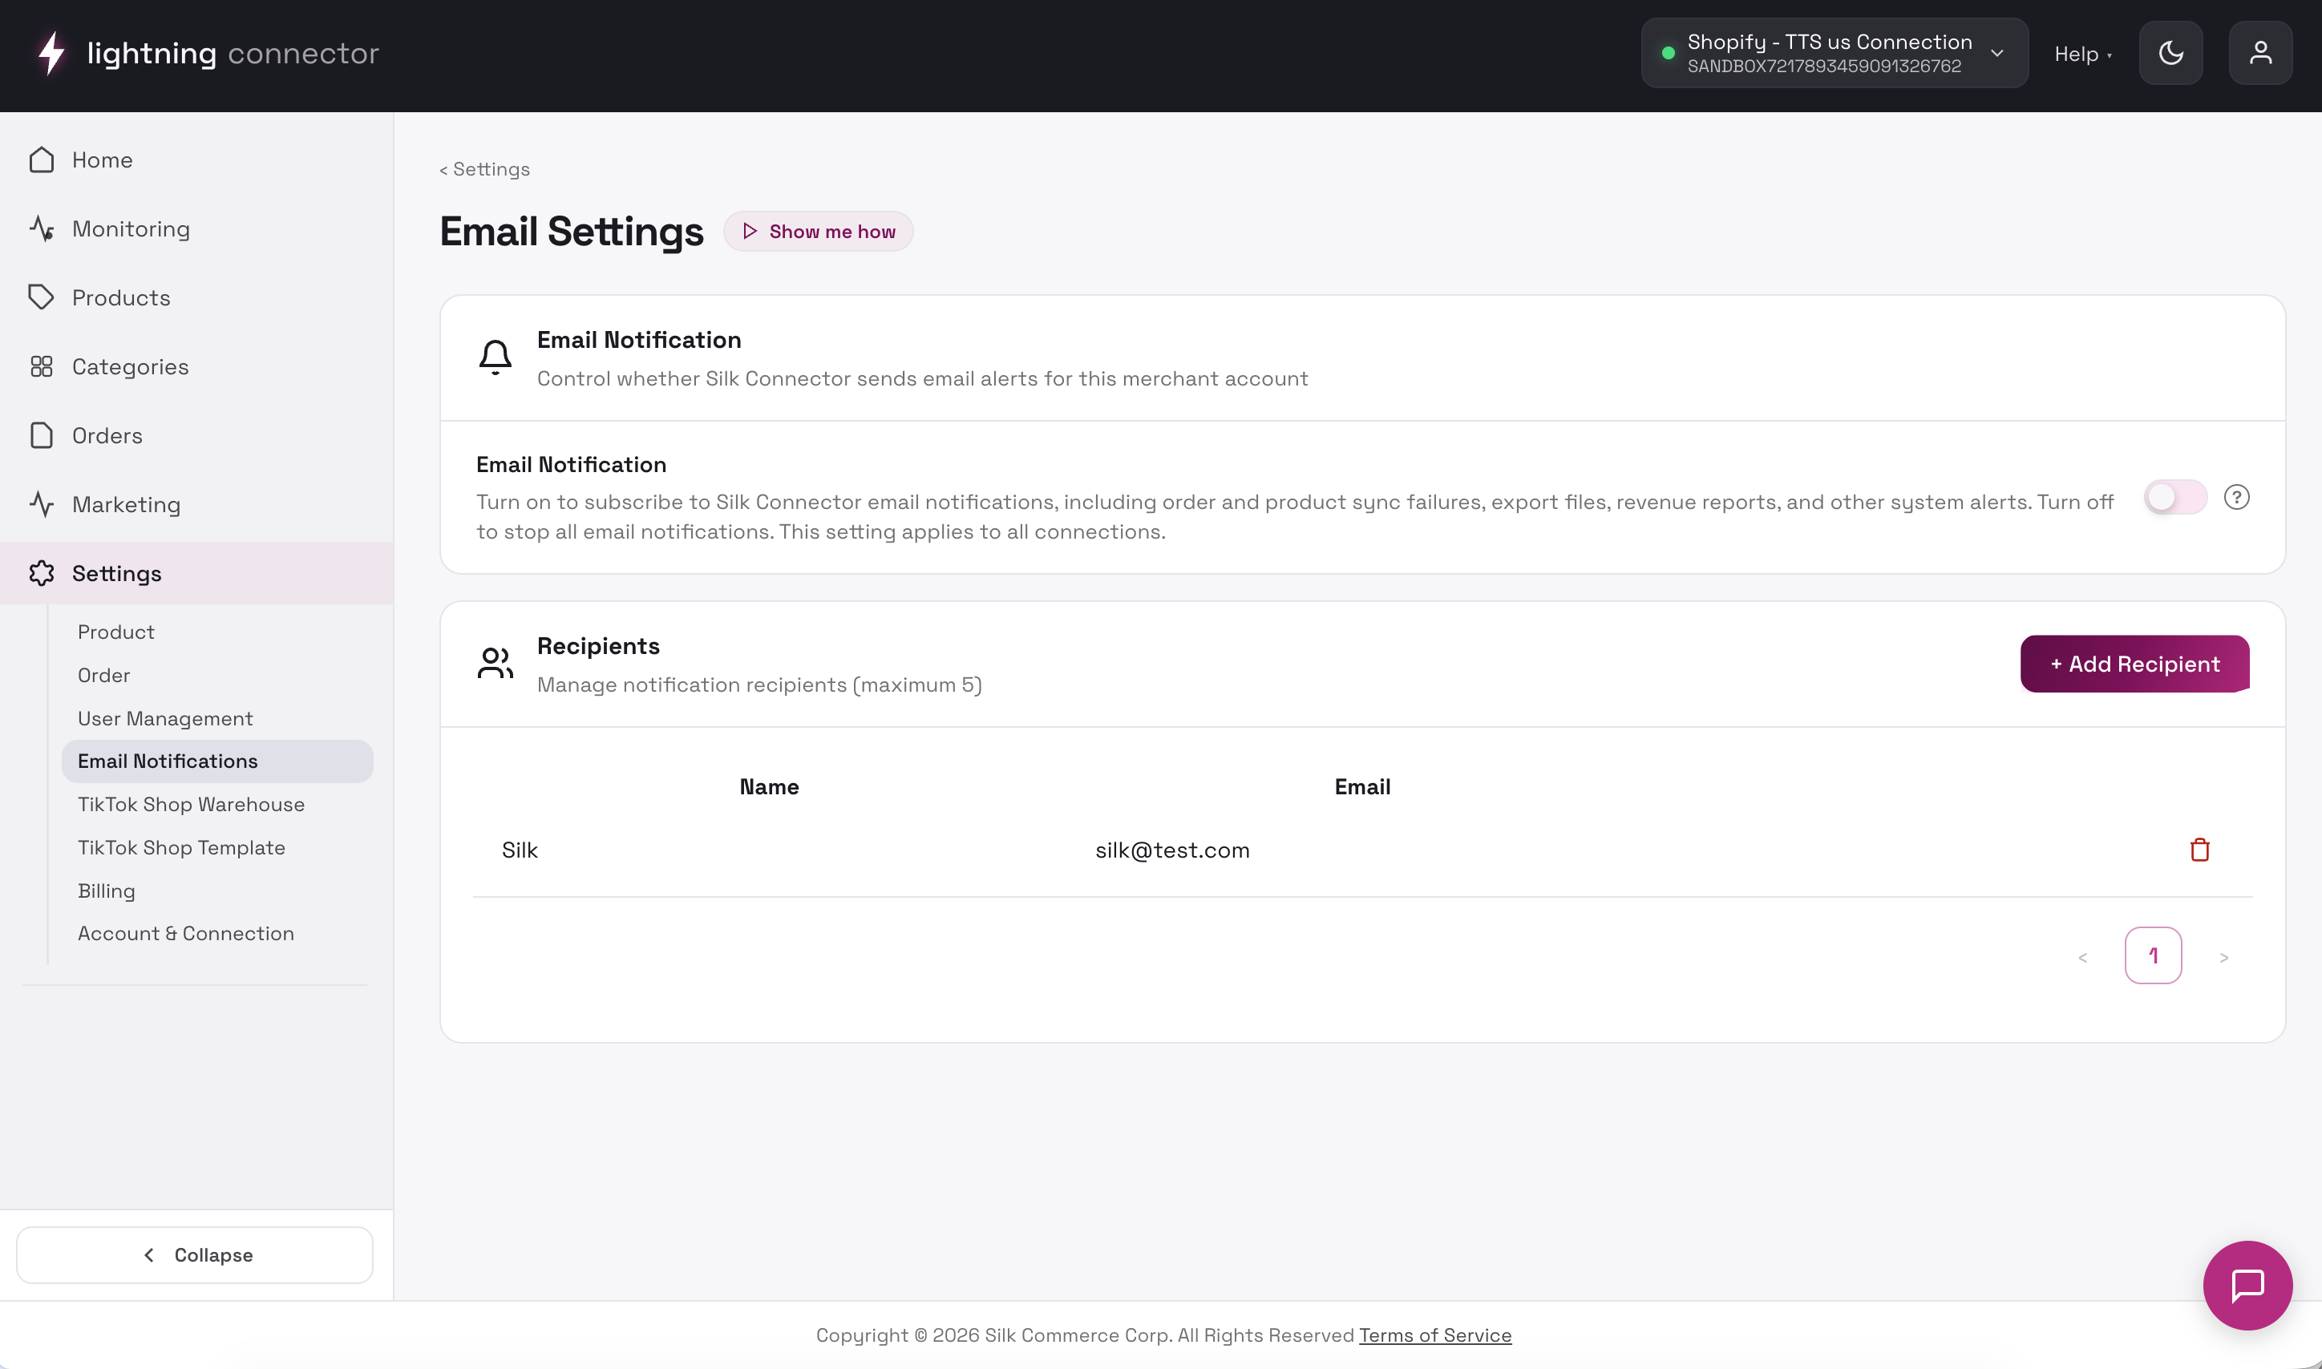Viewport: 2322px width, 1369px height.
Task: Click the Email column header
Action: (x=1362, y=787)
